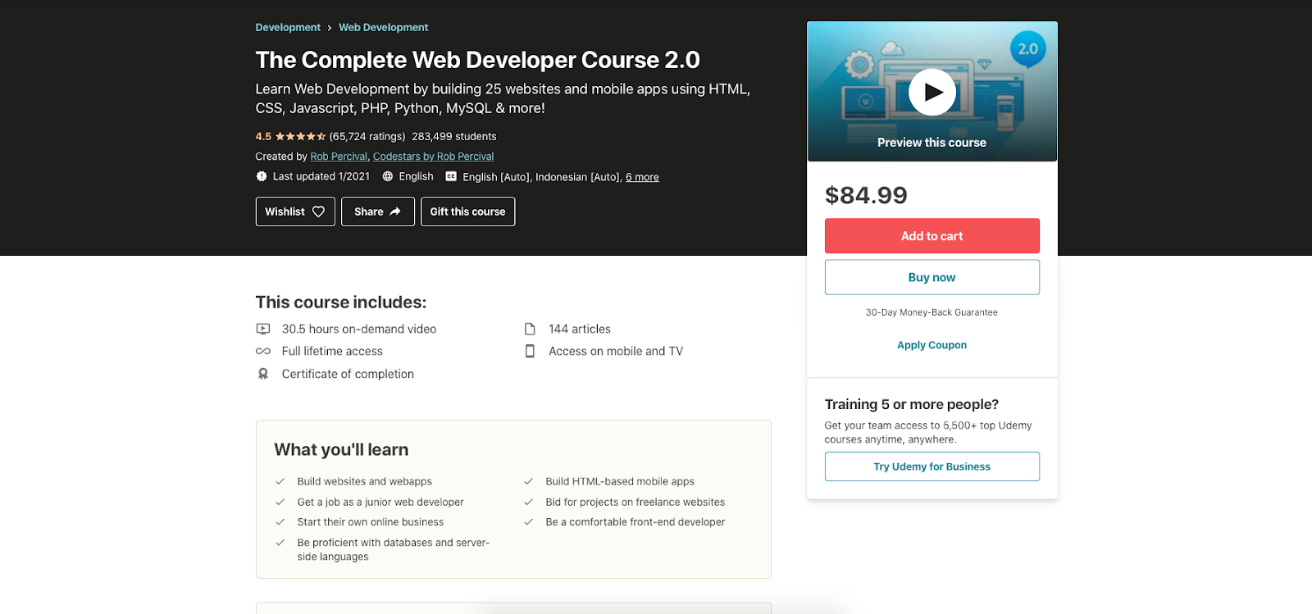Click the (65,724 ratings) text
The height and width of the screenshot is (614, 1312).
tap(367, 137)
